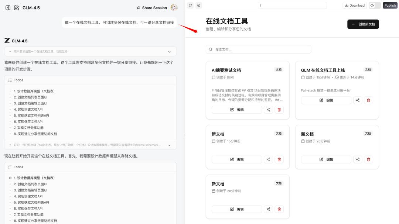Expand the thinking block below the first Todos list
The image size is (399, 224).
169,145
